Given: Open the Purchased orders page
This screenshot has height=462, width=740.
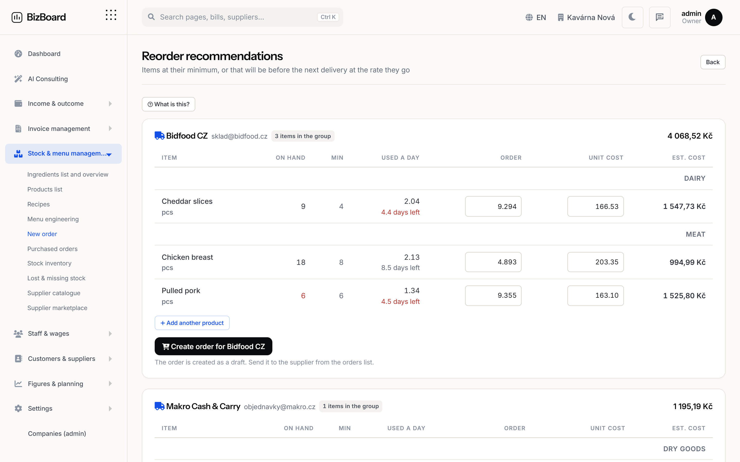Looking at the screenshot, I should pyautogui.click(x=52, y=249).
